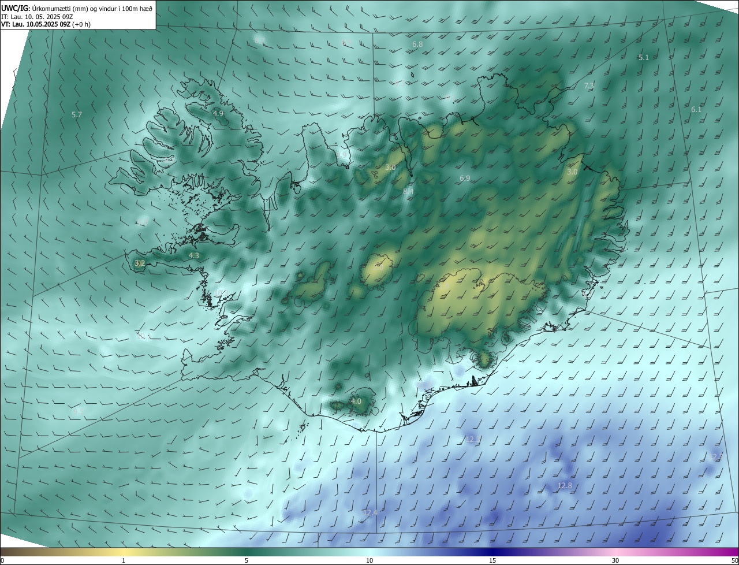
Task: Pick the 5.1 value label
Action: 644,57
